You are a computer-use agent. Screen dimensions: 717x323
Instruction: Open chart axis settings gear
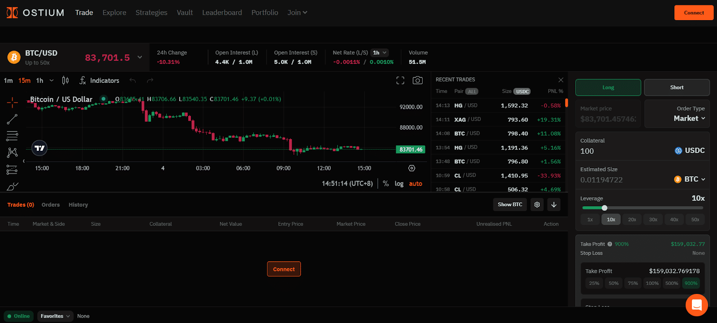[x=412, y=168]
